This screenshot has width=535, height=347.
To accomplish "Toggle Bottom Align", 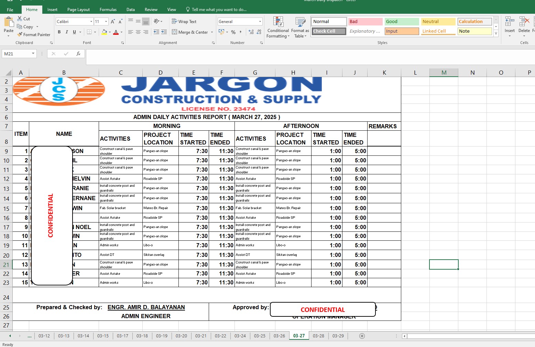I will (146, 21).
